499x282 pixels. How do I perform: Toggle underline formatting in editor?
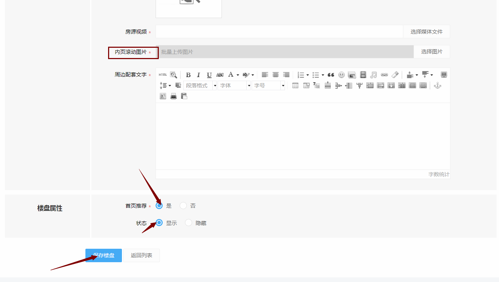(x=209, y=75)
